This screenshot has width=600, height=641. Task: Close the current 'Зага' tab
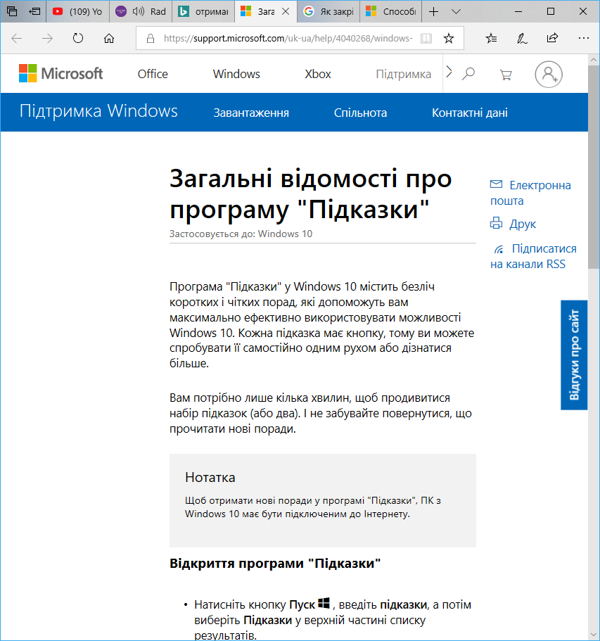click(x=286, y=11)
